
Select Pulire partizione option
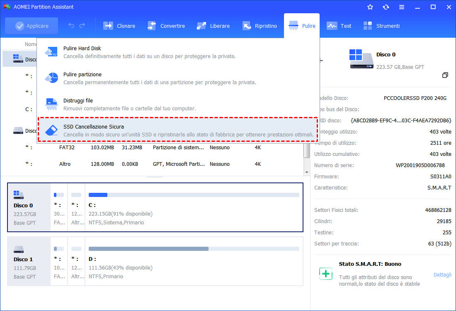point(178,78)
